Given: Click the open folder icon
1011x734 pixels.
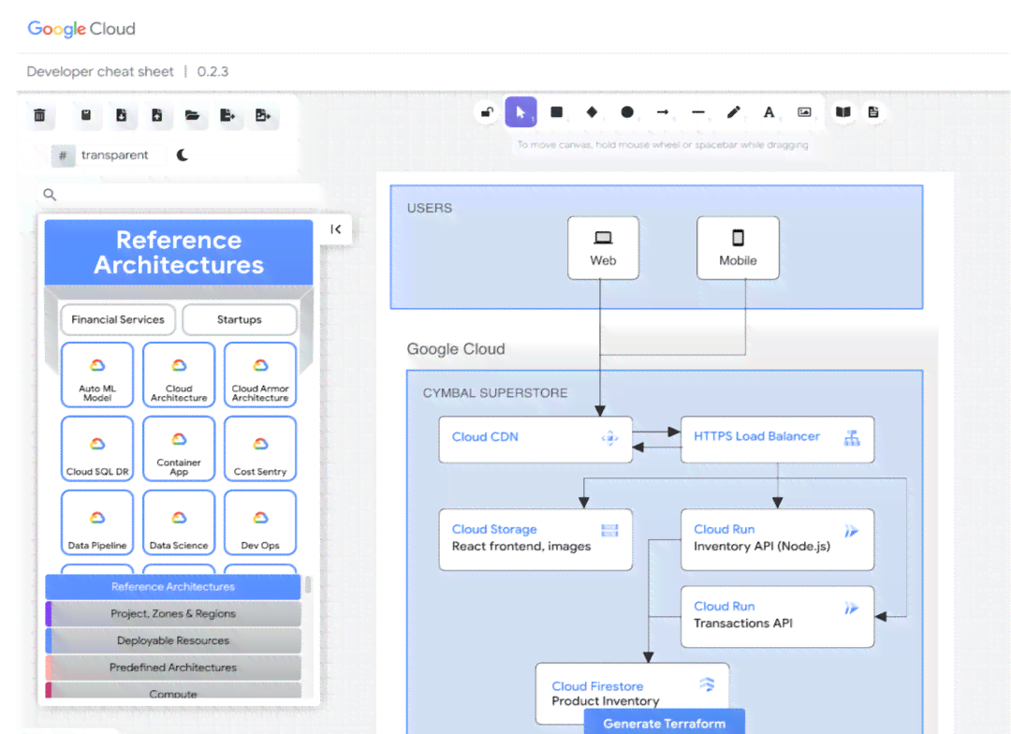Looking at the screenshot, I should [192, 115].
